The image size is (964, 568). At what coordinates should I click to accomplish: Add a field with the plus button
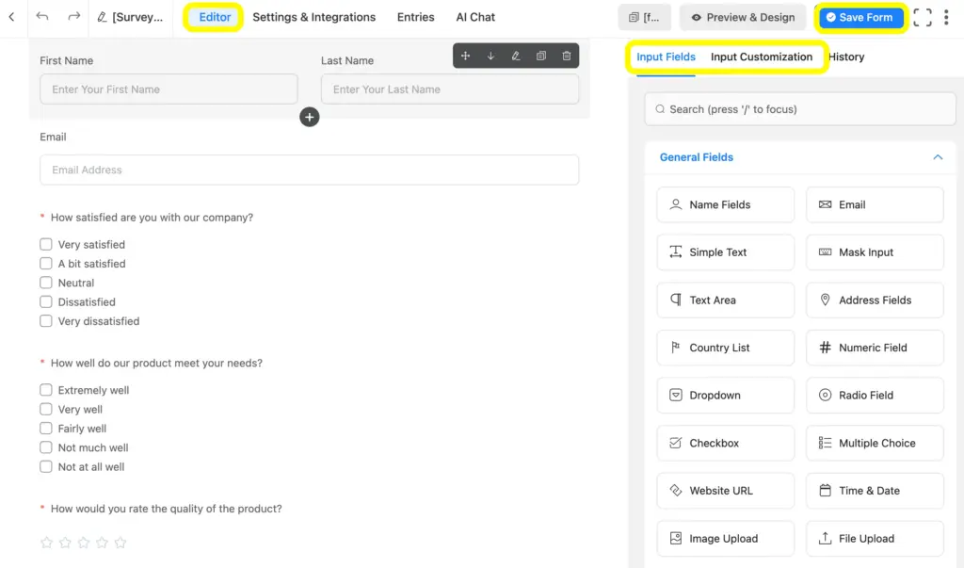click(309, 117)
